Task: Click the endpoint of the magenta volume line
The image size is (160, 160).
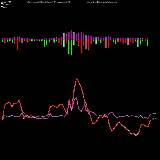Action: coord(150,114)
